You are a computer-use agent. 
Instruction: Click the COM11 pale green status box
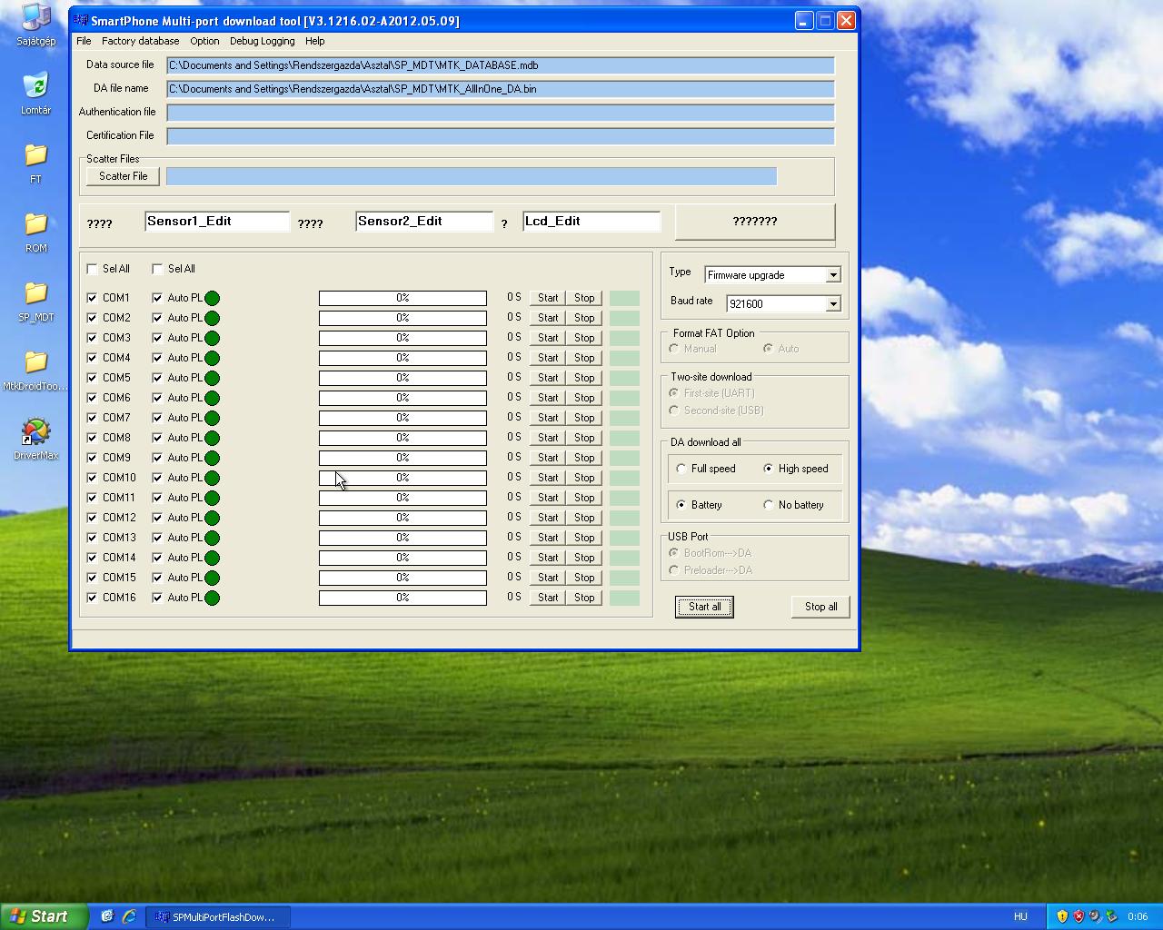[624, 498]
